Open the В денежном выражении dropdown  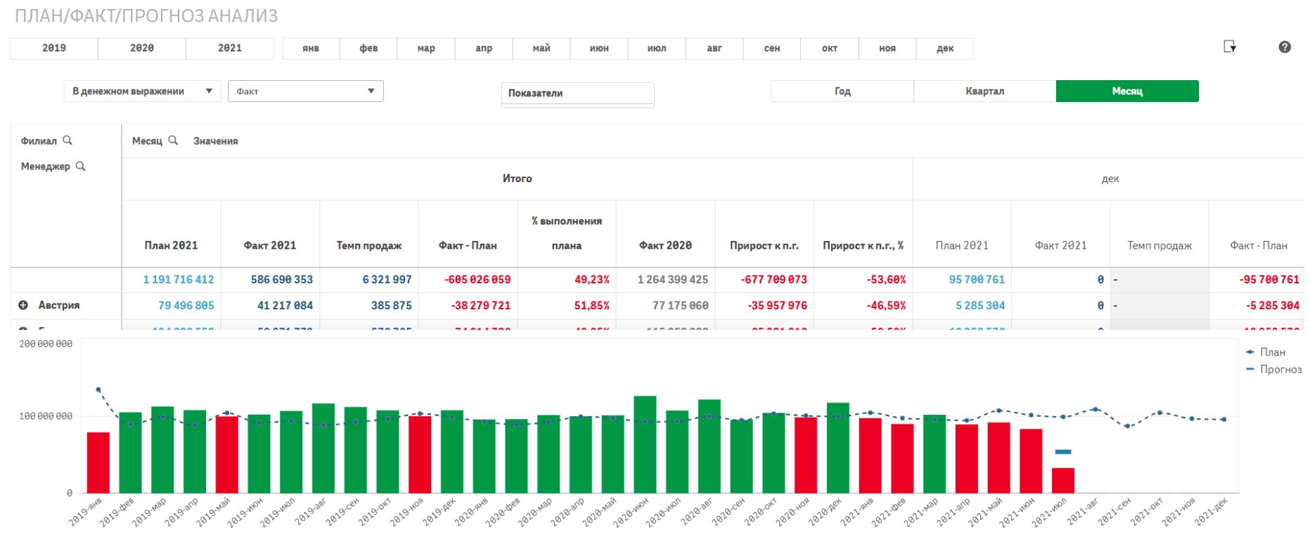[142, 91]
